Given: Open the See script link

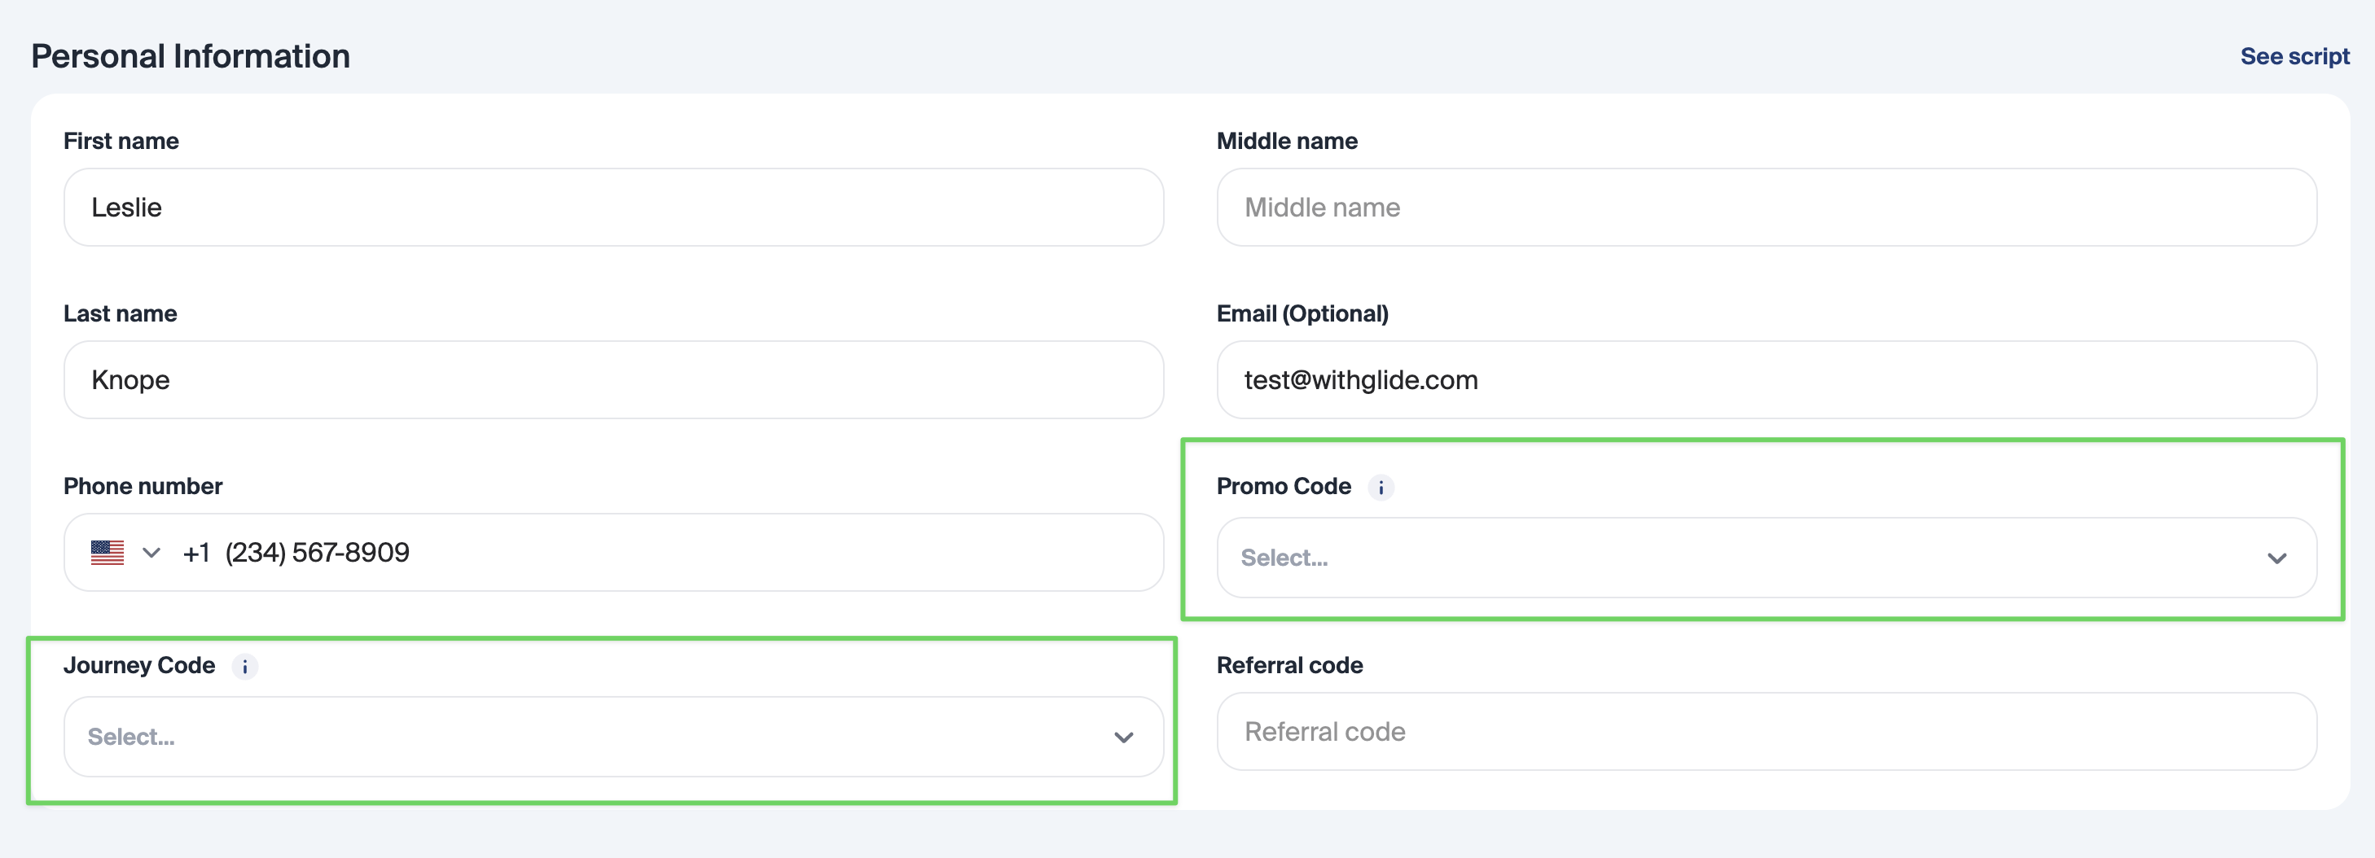Looking at the screenshot, I should [2294, 56].
